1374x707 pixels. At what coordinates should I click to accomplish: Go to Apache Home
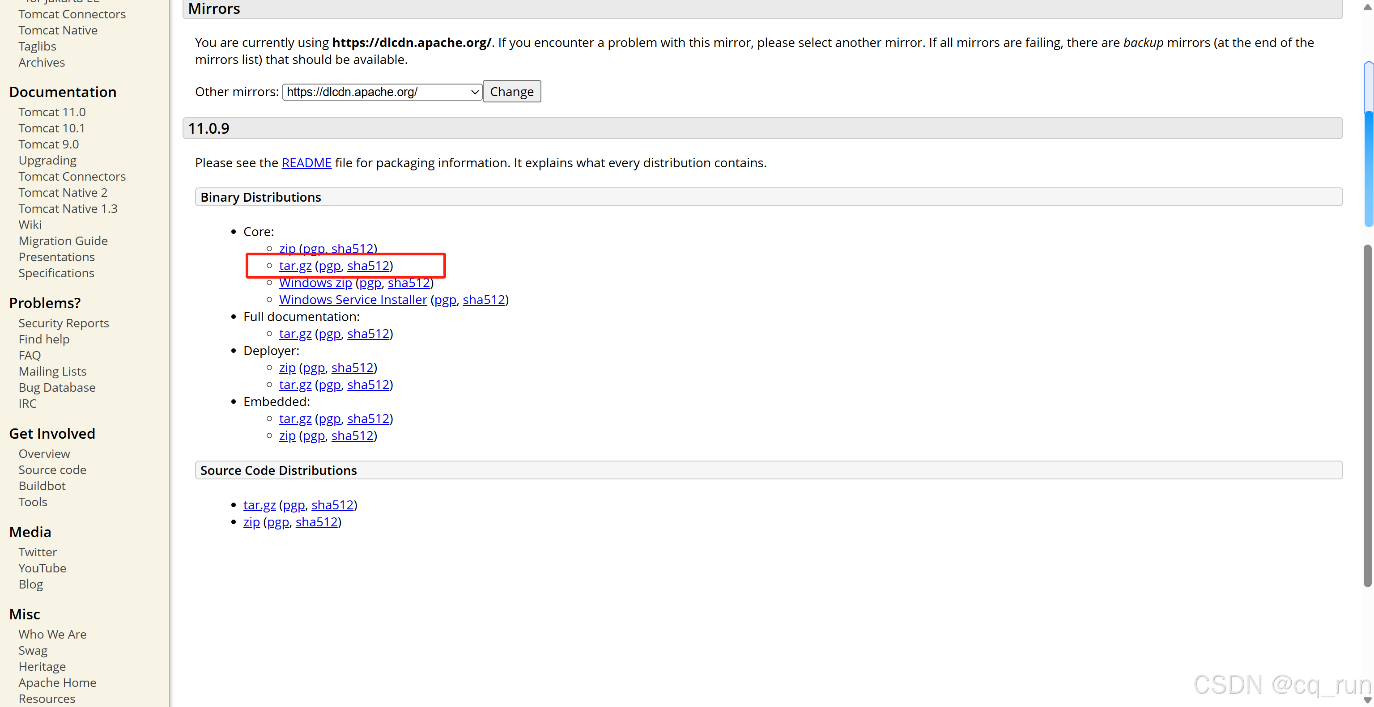point(58,682)
